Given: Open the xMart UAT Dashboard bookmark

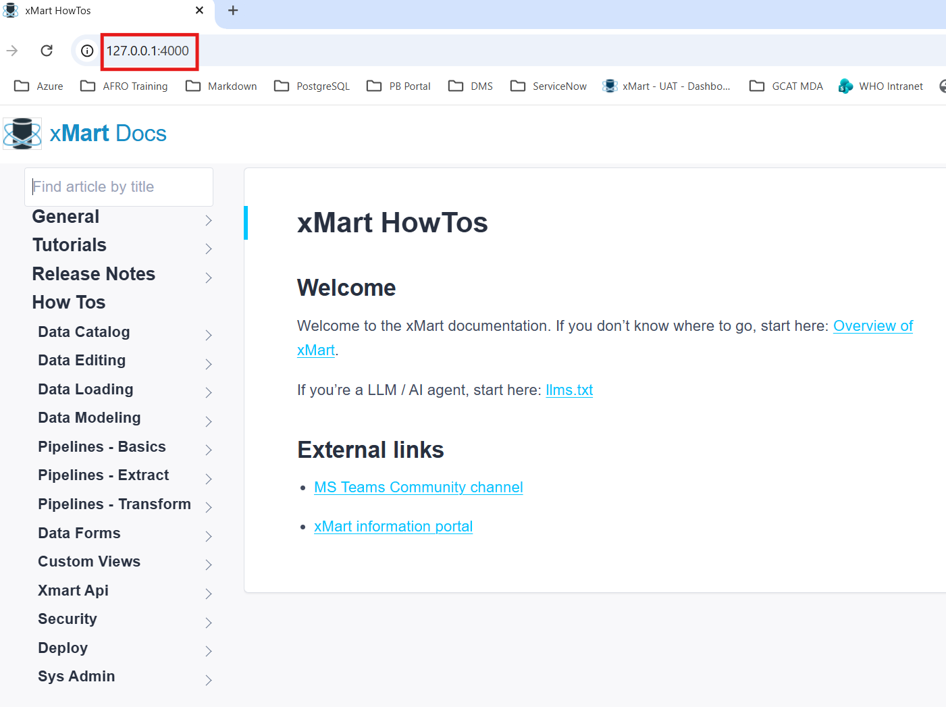Looking at the screenshot, I should click(x=666, y=86).
